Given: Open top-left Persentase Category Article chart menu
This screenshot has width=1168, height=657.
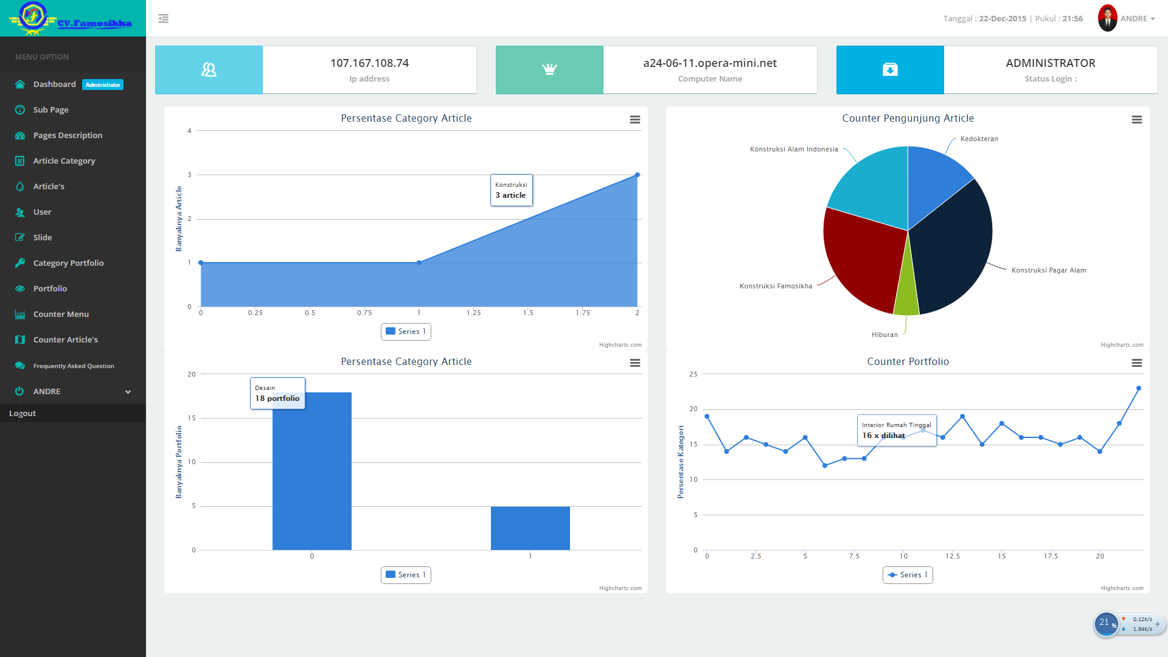Looking at the screenshot, I should tap(634, 120).
